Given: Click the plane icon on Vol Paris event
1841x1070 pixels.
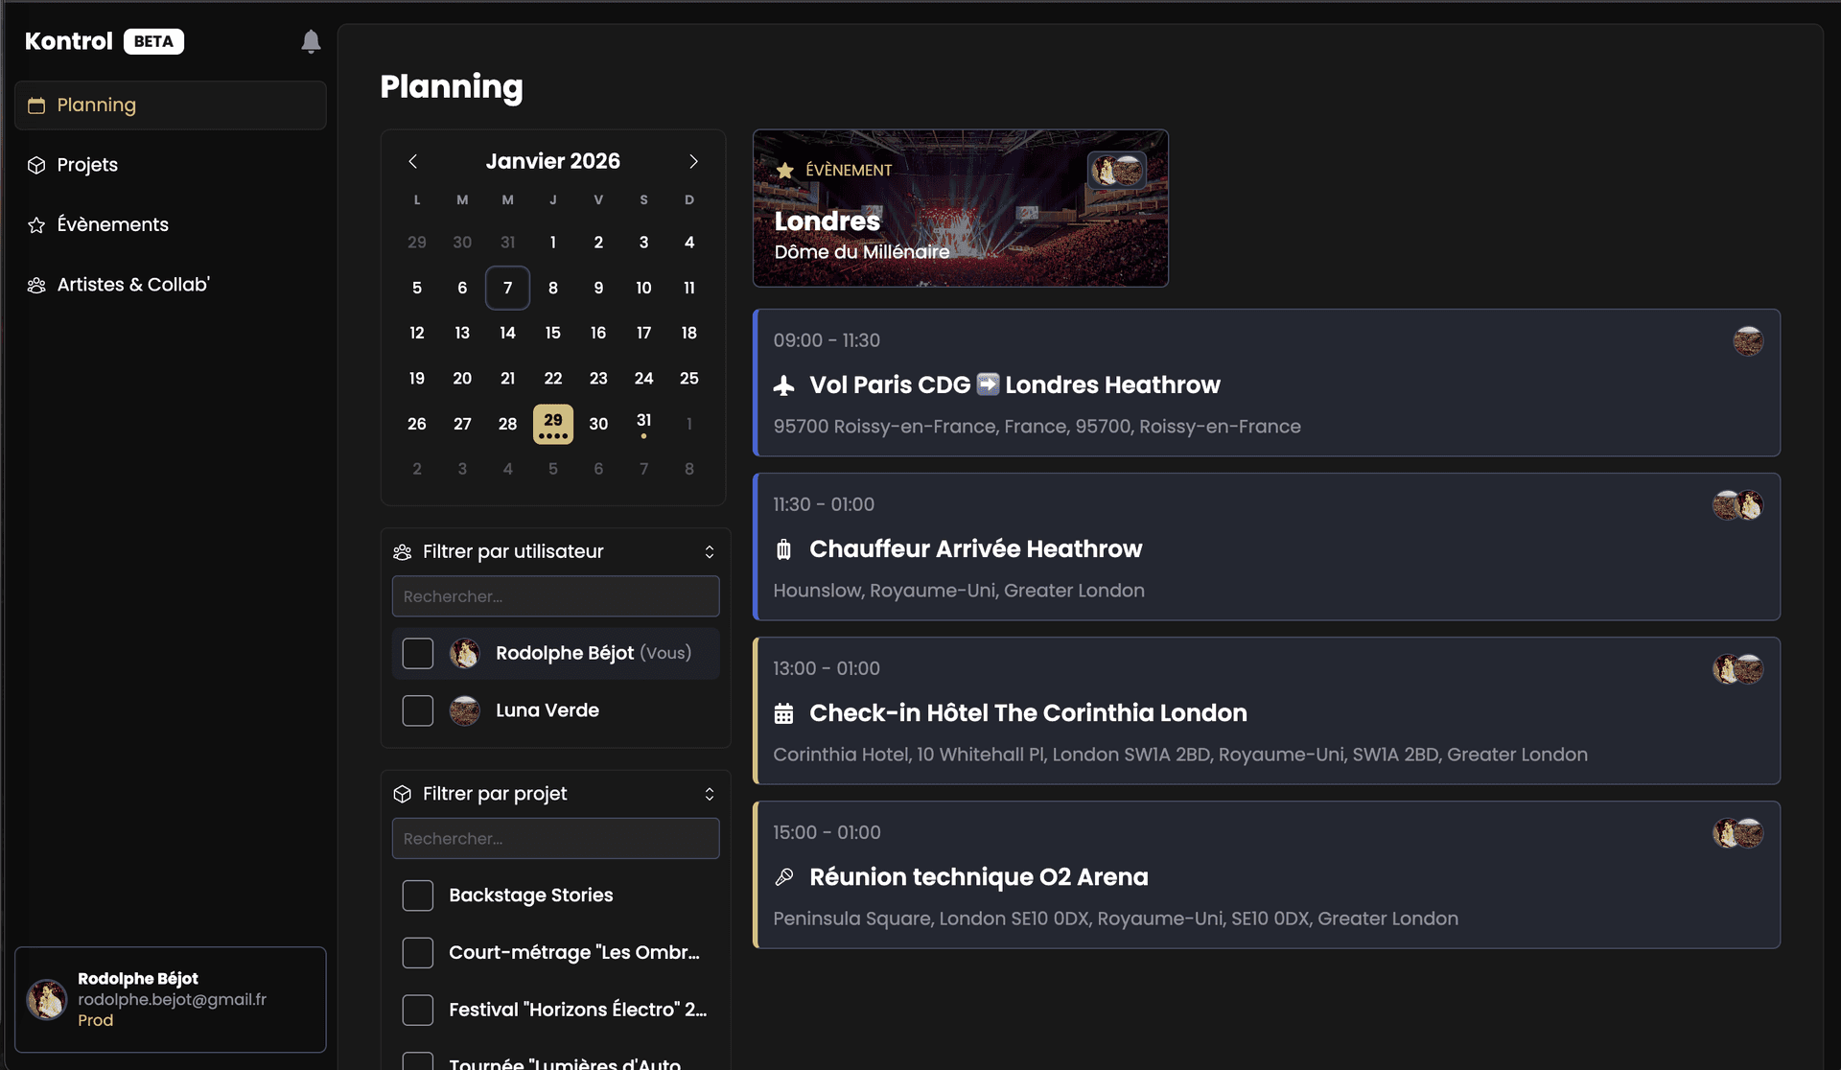Looking at the screenshot, I should [x=784, y=385].
